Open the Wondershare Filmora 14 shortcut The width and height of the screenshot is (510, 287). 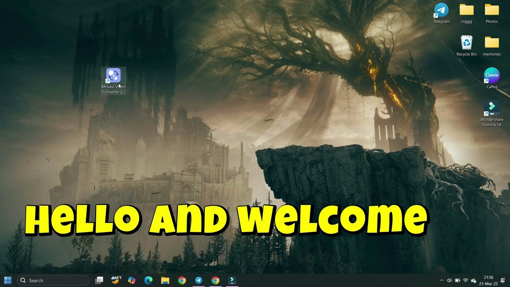(x=492, y=114)
